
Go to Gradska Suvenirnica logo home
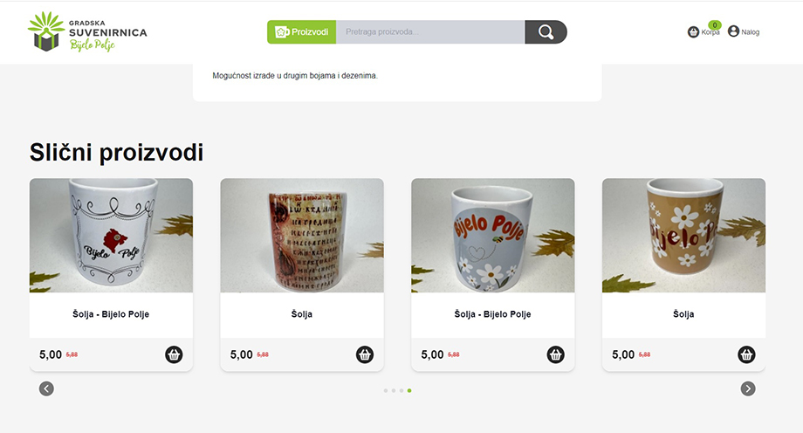tap(87, 31)
